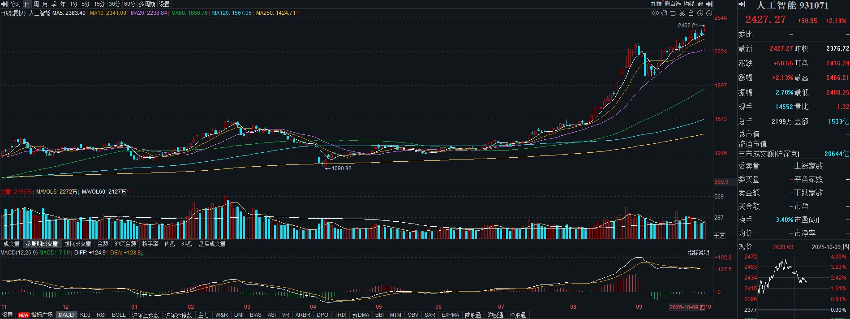Open top 设置 settings next to 多周期
Image resolution: width=850 pixels, height=319 pixels.
coord(164,4)
